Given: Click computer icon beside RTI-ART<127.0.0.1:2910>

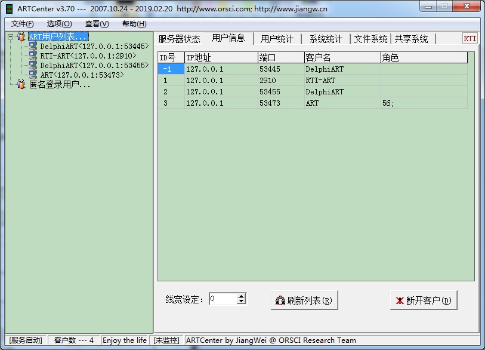Looking at the screenshot, I should pyautogui.click(x=33, y=56).
